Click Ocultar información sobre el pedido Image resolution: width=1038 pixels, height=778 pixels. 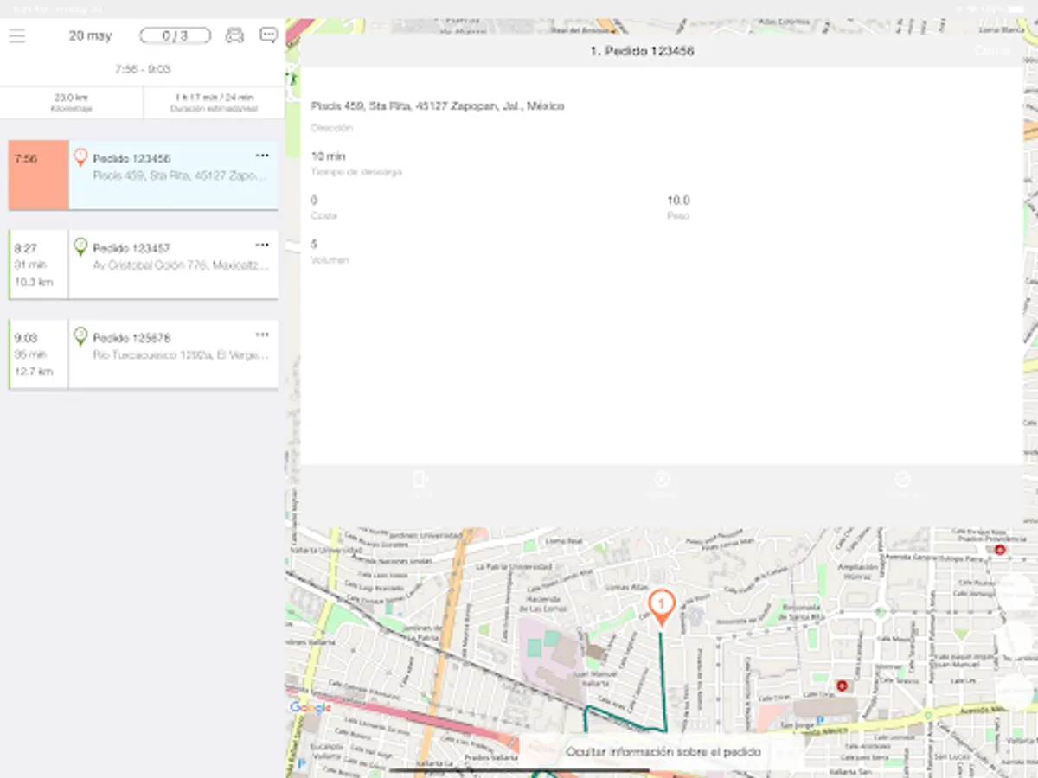pyautogui.click(x=663, y=751)
